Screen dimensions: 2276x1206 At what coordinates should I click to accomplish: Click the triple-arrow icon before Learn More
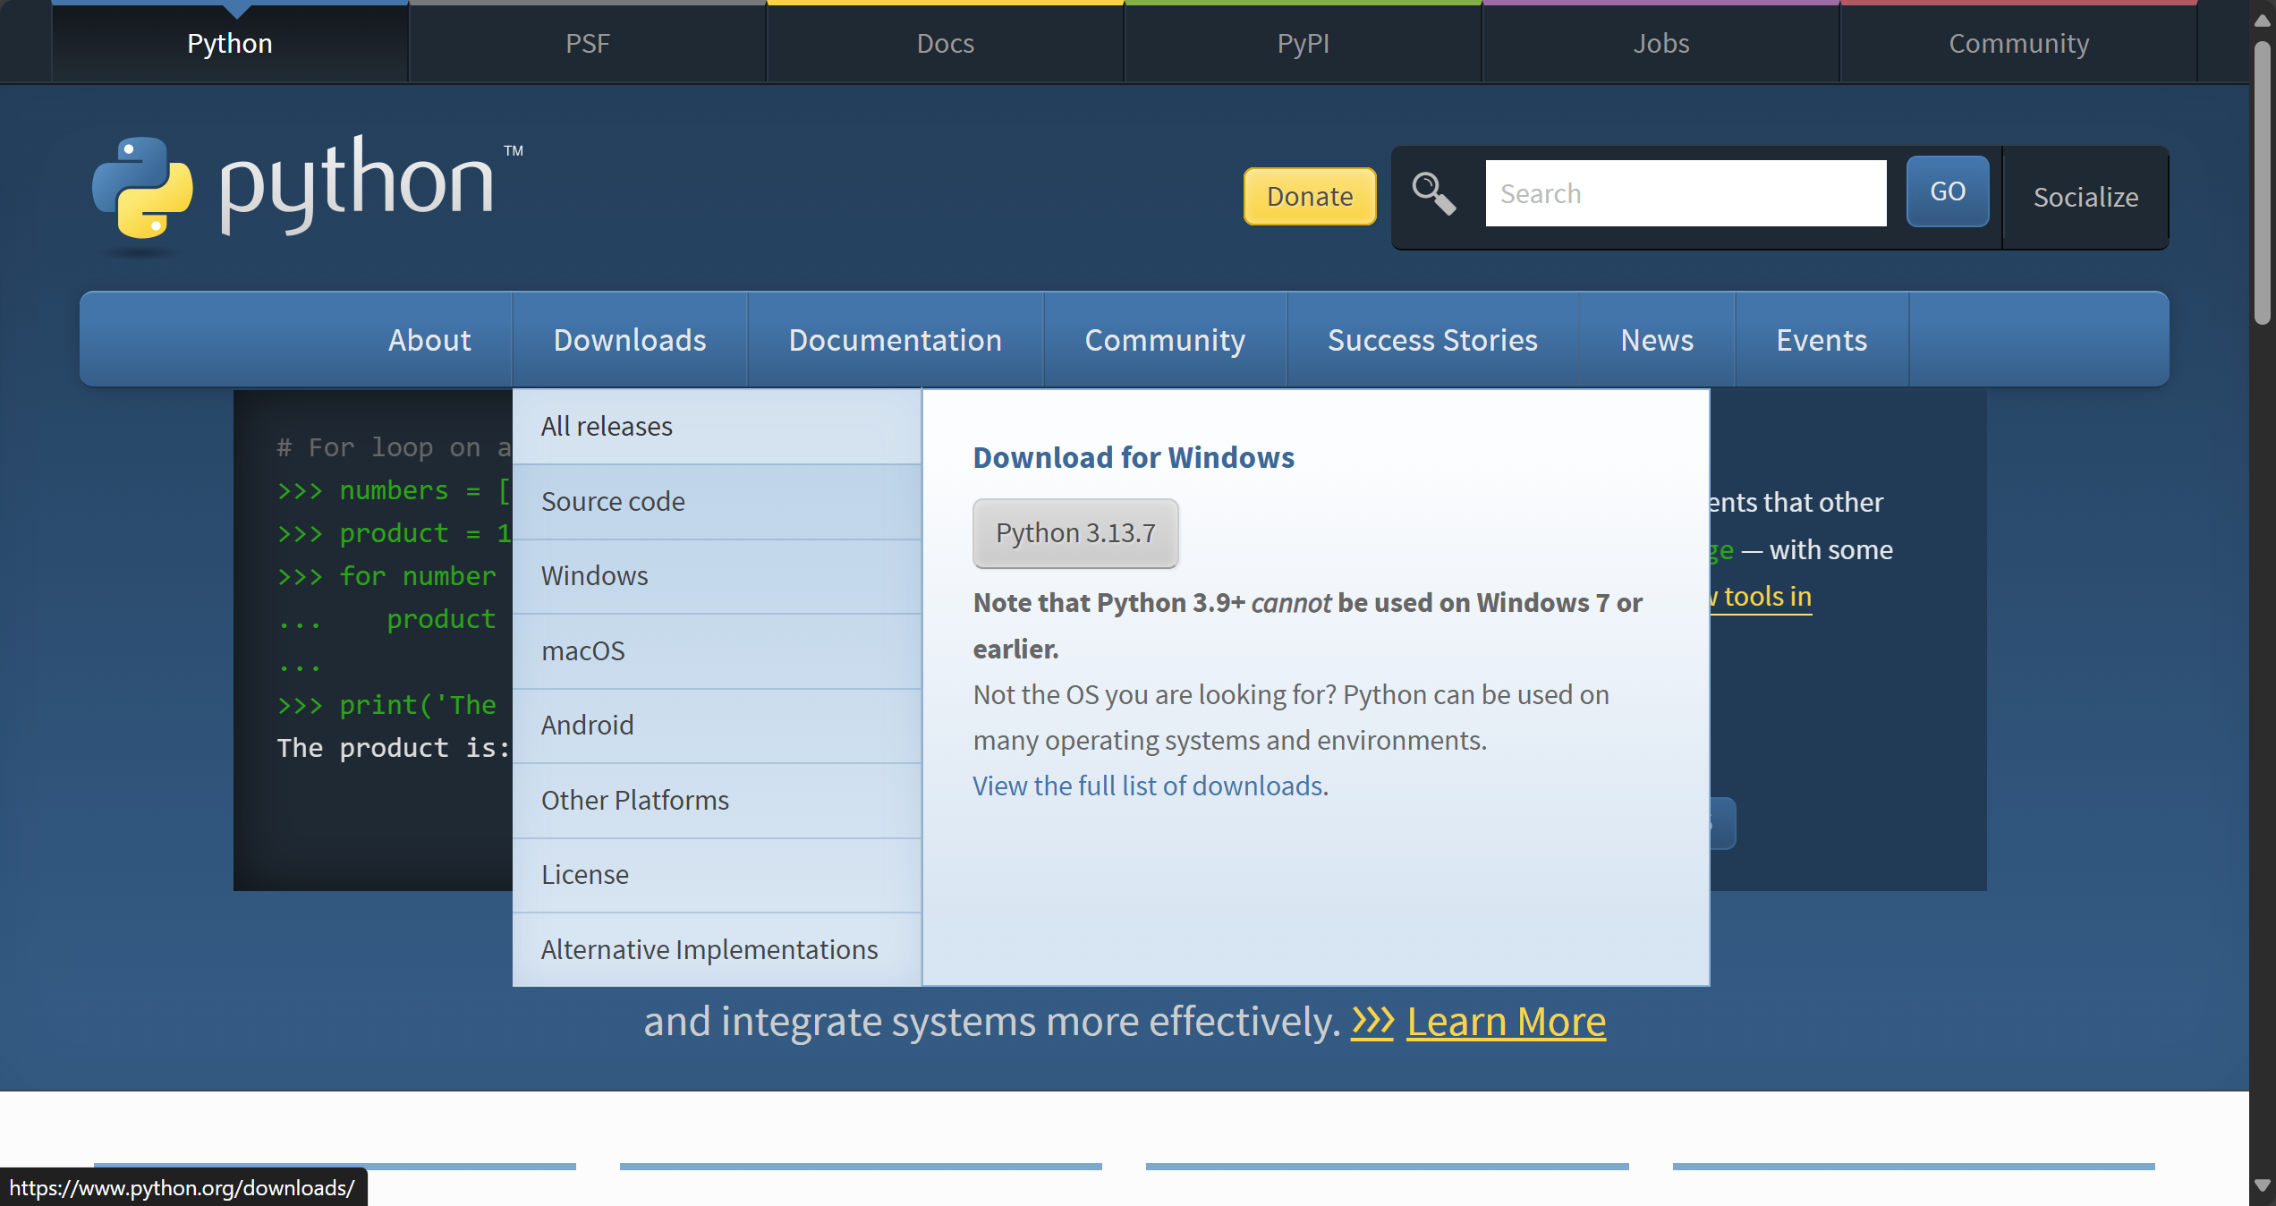[x=1372, y=1021]
